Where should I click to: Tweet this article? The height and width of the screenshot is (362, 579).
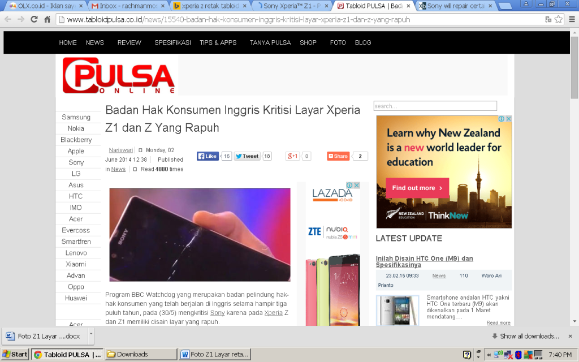247,156
